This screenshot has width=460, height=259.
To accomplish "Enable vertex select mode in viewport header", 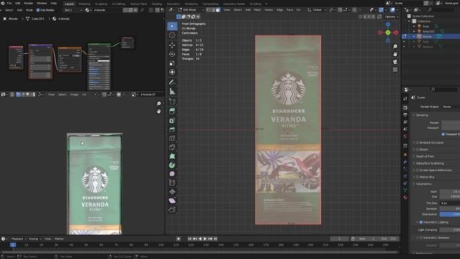I will [208, 10].
